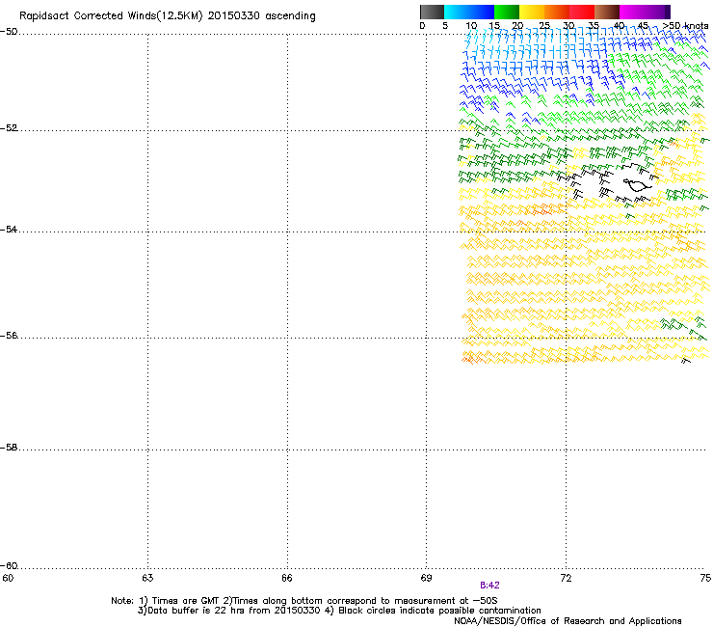Click the '>50 knots' legend label

tap(686, 26)
